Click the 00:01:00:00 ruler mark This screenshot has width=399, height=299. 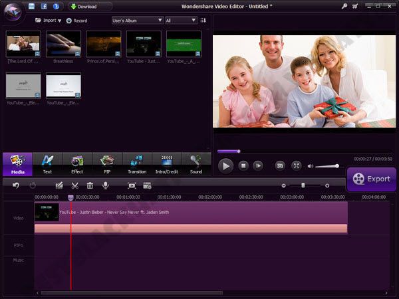coord(128,197)
